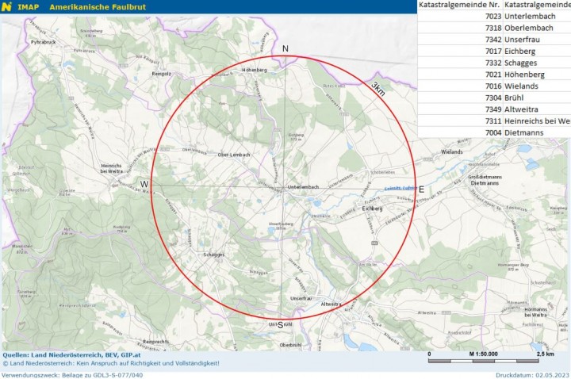
Task: Select 'Eichberg' in the table list
Action: click(x=520, y=52)
